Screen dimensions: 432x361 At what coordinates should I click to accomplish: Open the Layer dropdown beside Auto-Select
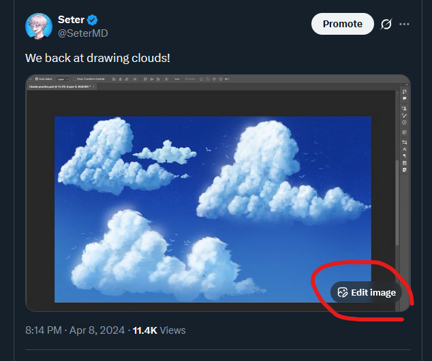[63, 79]
